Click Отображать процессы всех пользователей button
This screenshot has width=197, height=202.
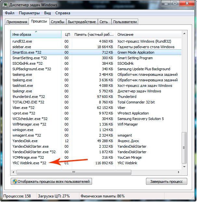coord(51,182)
